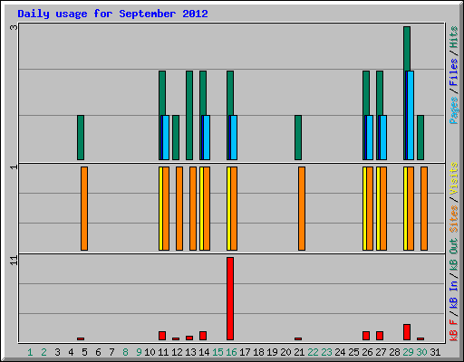Click the cyan Pages bar for day 11
This screenshot has height=362, width=464.
click(166, 138)
